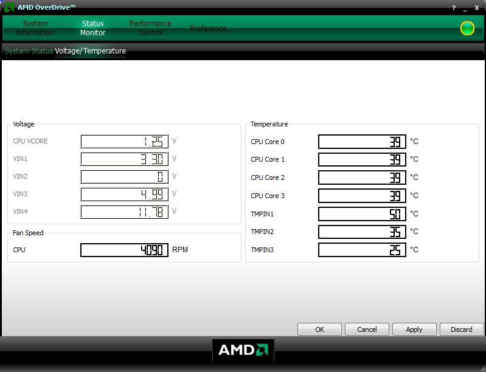Click the 'VIN2' label

pos(20,176)
